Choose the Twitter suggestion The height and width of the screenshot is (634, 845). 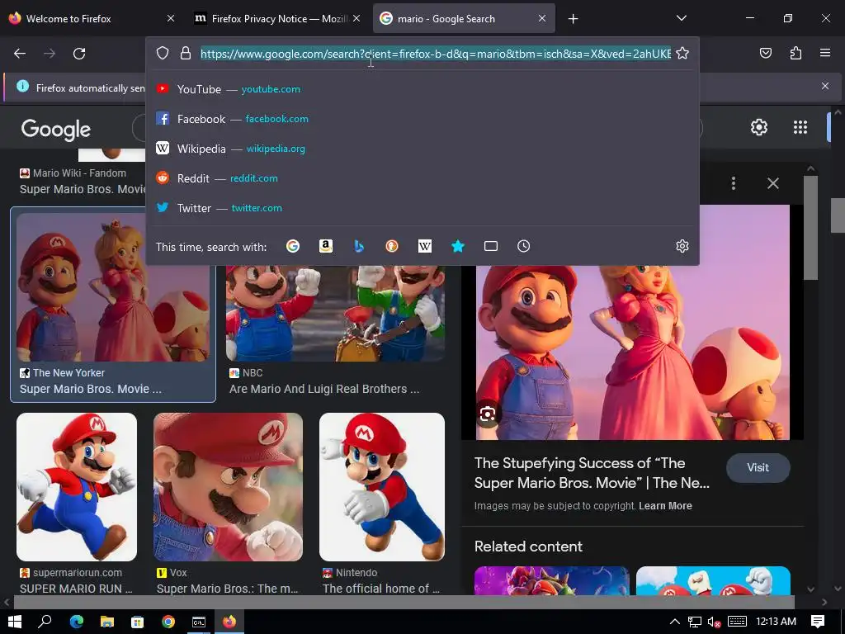pyautogui.click(x=422, y=207)
